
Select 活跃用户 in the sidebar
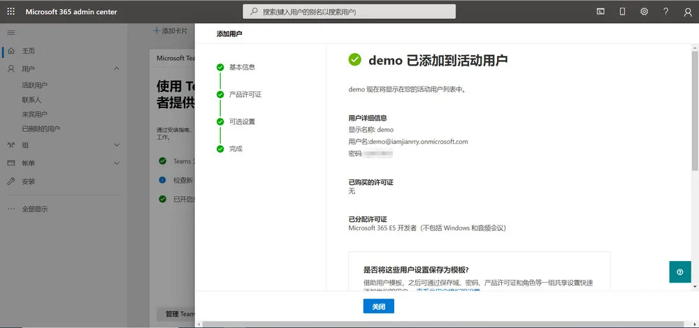[x=34, y=85]
